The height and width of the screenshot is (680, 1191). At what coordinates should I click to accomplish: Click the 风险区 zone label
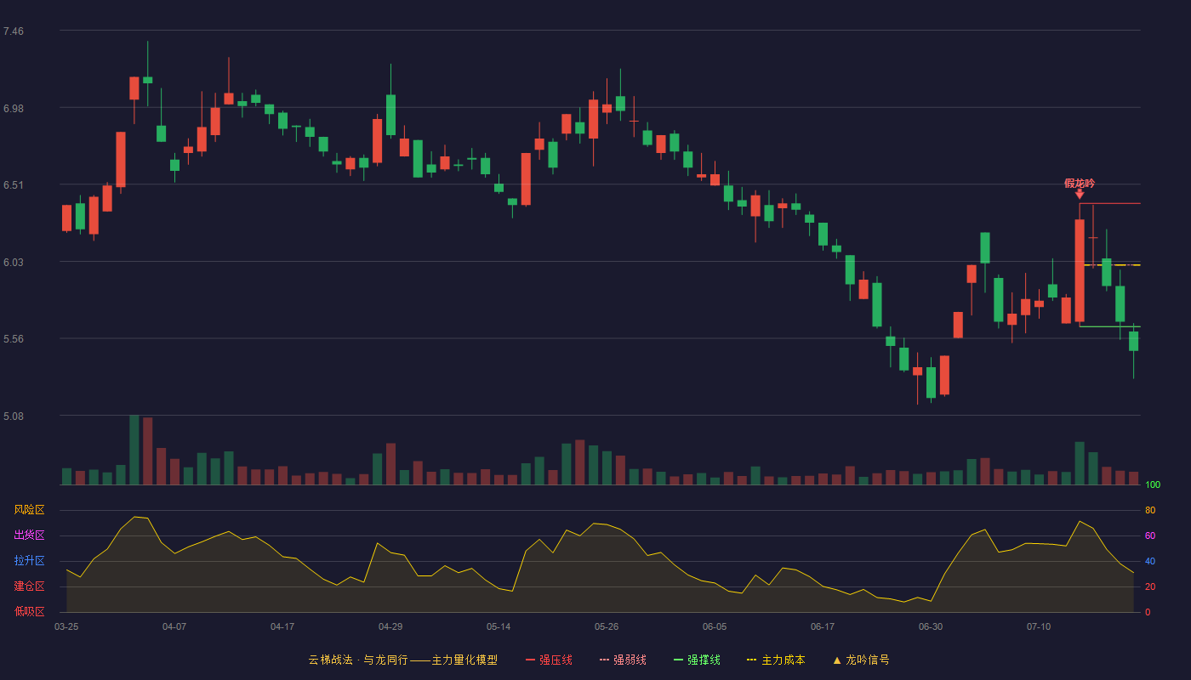[x=29, y=510]
